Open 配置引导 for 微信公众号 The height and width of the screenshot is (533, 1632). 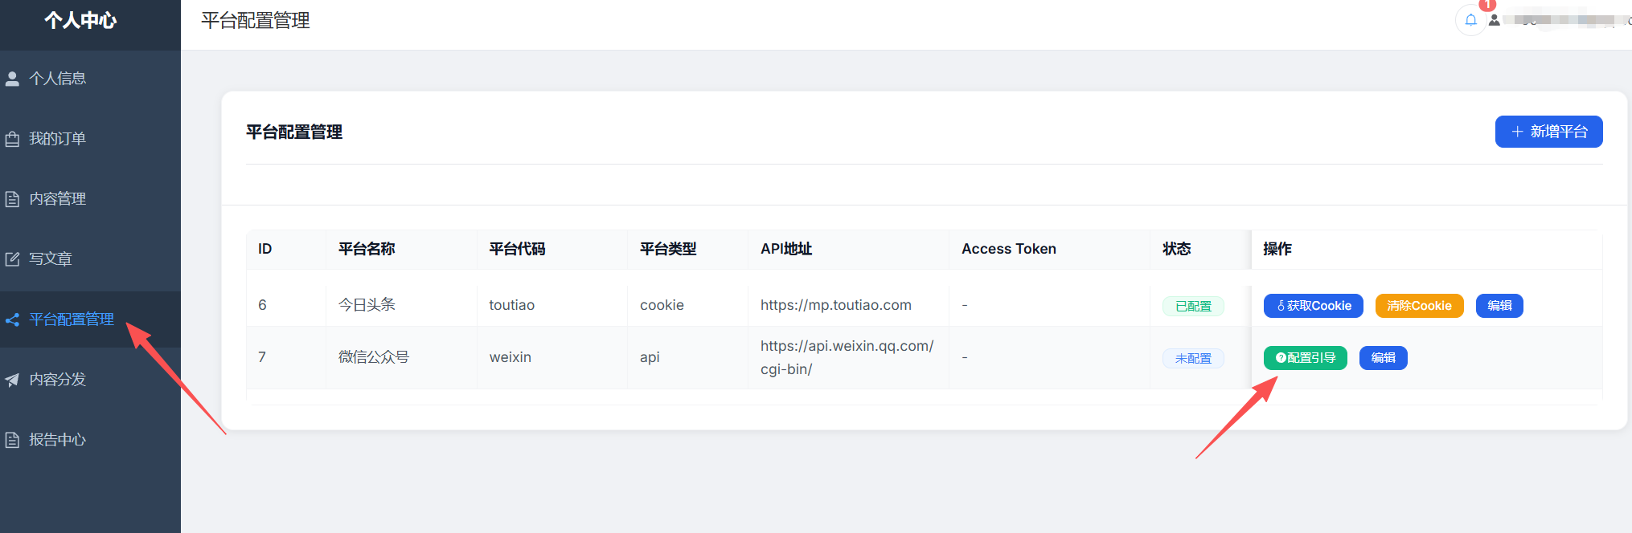click(1306, 358)
